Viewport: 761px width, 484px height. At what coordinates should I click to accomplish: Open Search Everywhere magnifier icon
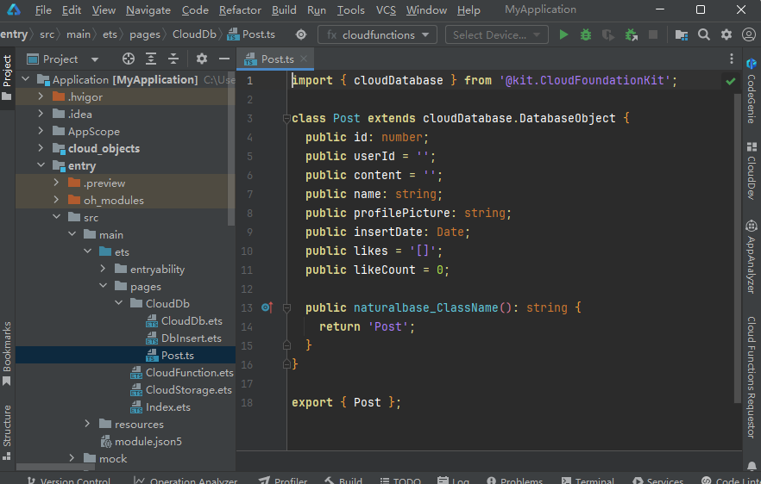pyautogui.click(x=704, y=35)
